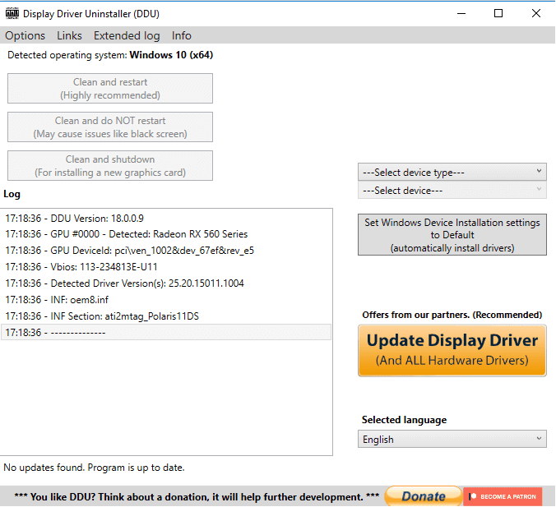556x507 pixels.
Task: Open the Links menu
Action: pos(69,35)
